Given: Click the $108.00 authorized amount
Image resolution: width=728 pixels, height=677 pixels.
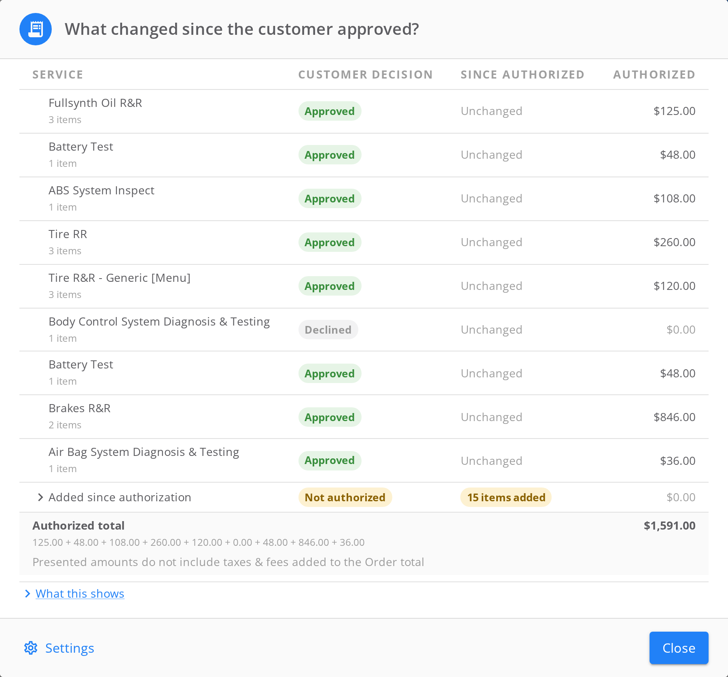Looking at the screenshot, I should click(x=674, y=198).
